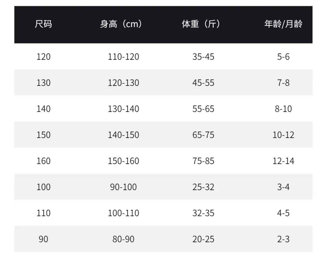This screenshot has width=326, height=262.
Task: Click the age range 2-3
Action: [x=283, y=239]
